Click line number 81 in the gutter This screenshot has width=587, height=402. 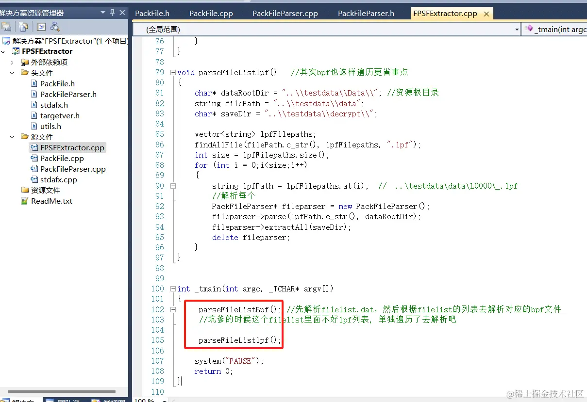tap(160, 93)
